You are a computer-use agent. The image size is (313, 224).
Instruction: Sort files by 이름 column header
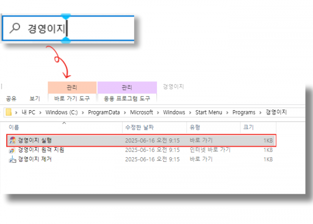click(x=14, y=127)
